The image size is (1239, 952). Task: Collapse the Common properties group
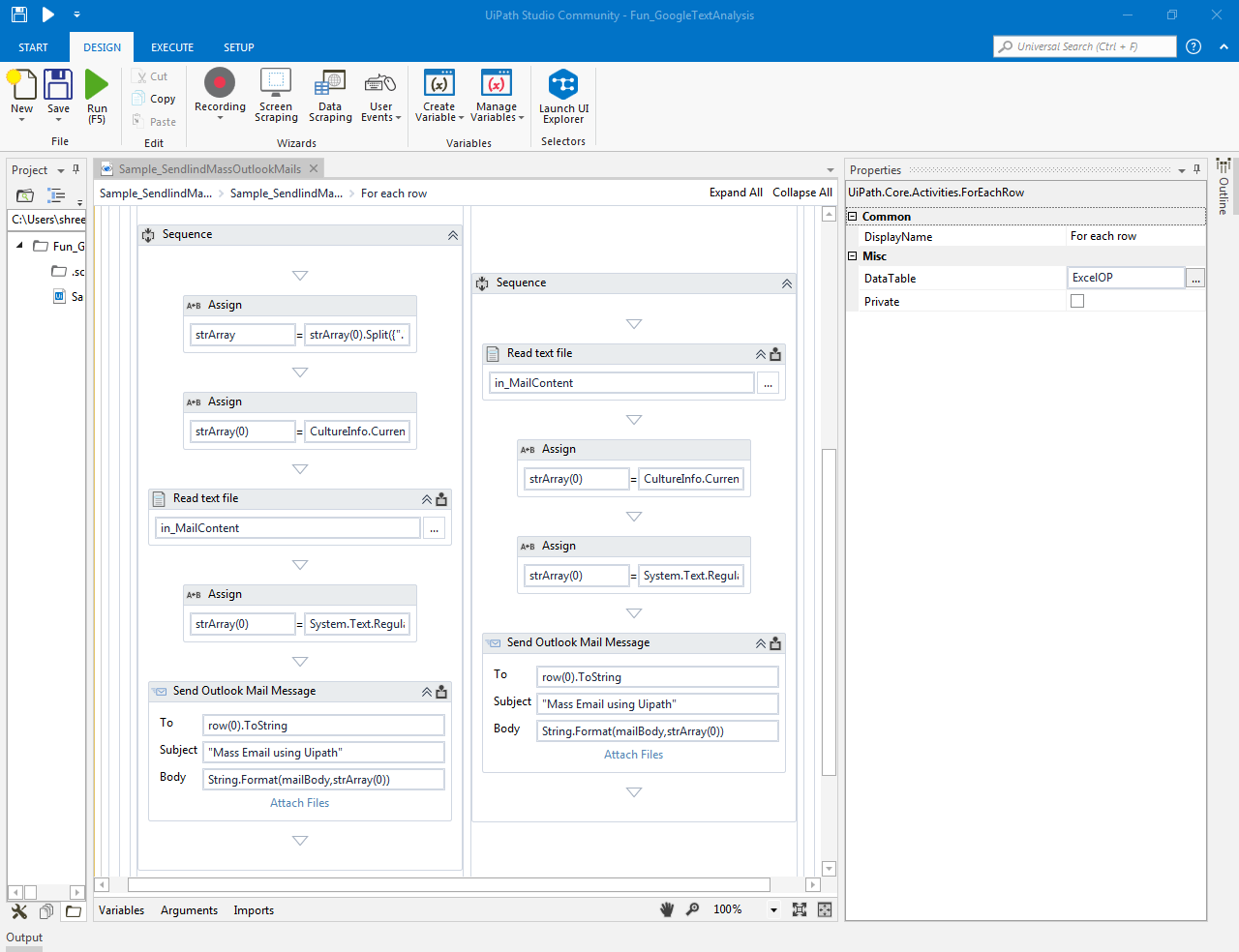tap(853, 217)
